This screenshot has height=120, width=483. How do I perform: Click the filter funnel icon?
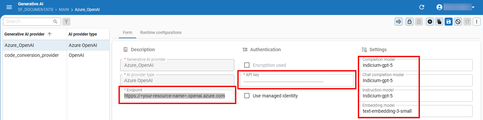[66, 22]
